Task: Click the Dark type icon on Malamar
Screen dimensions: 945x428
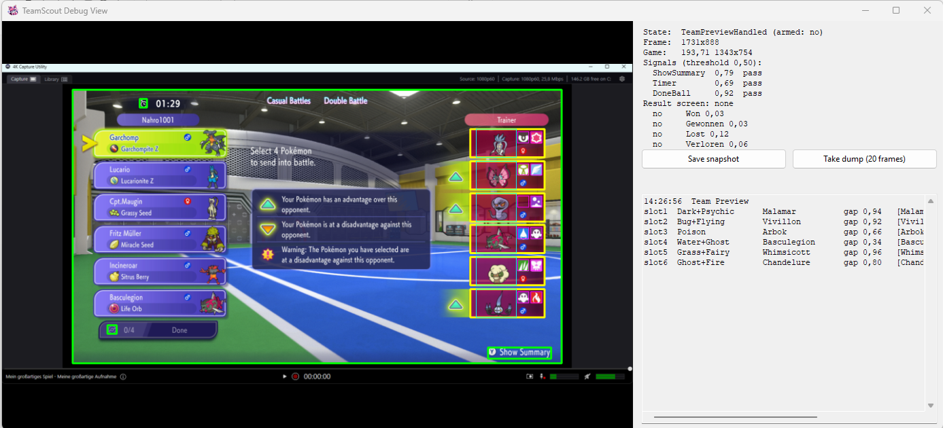Action: [523, 138]
